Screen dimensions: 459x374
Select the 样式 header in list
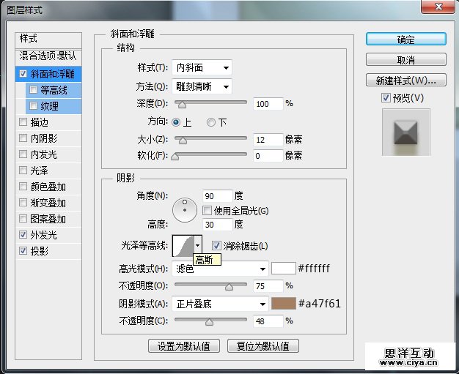[x=48, y=39]
